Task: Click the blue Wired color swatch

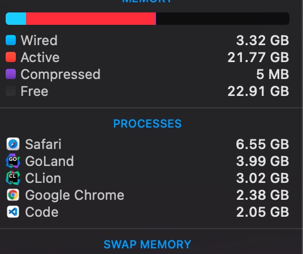Action: [x=11, y=40]
